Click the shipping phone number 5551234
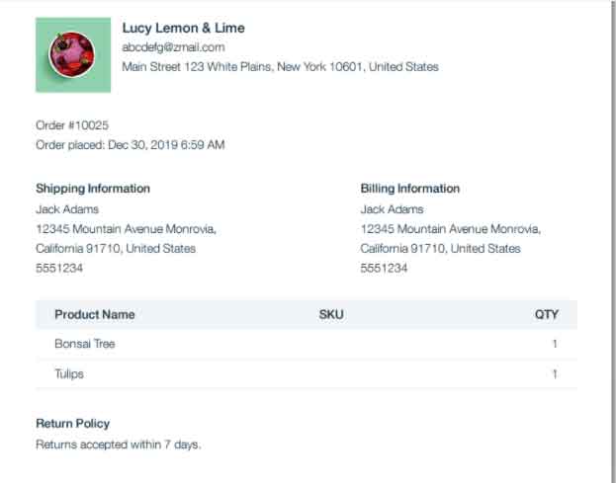The width and height of the screenshot is (616, 483). (x=59, y=268)
